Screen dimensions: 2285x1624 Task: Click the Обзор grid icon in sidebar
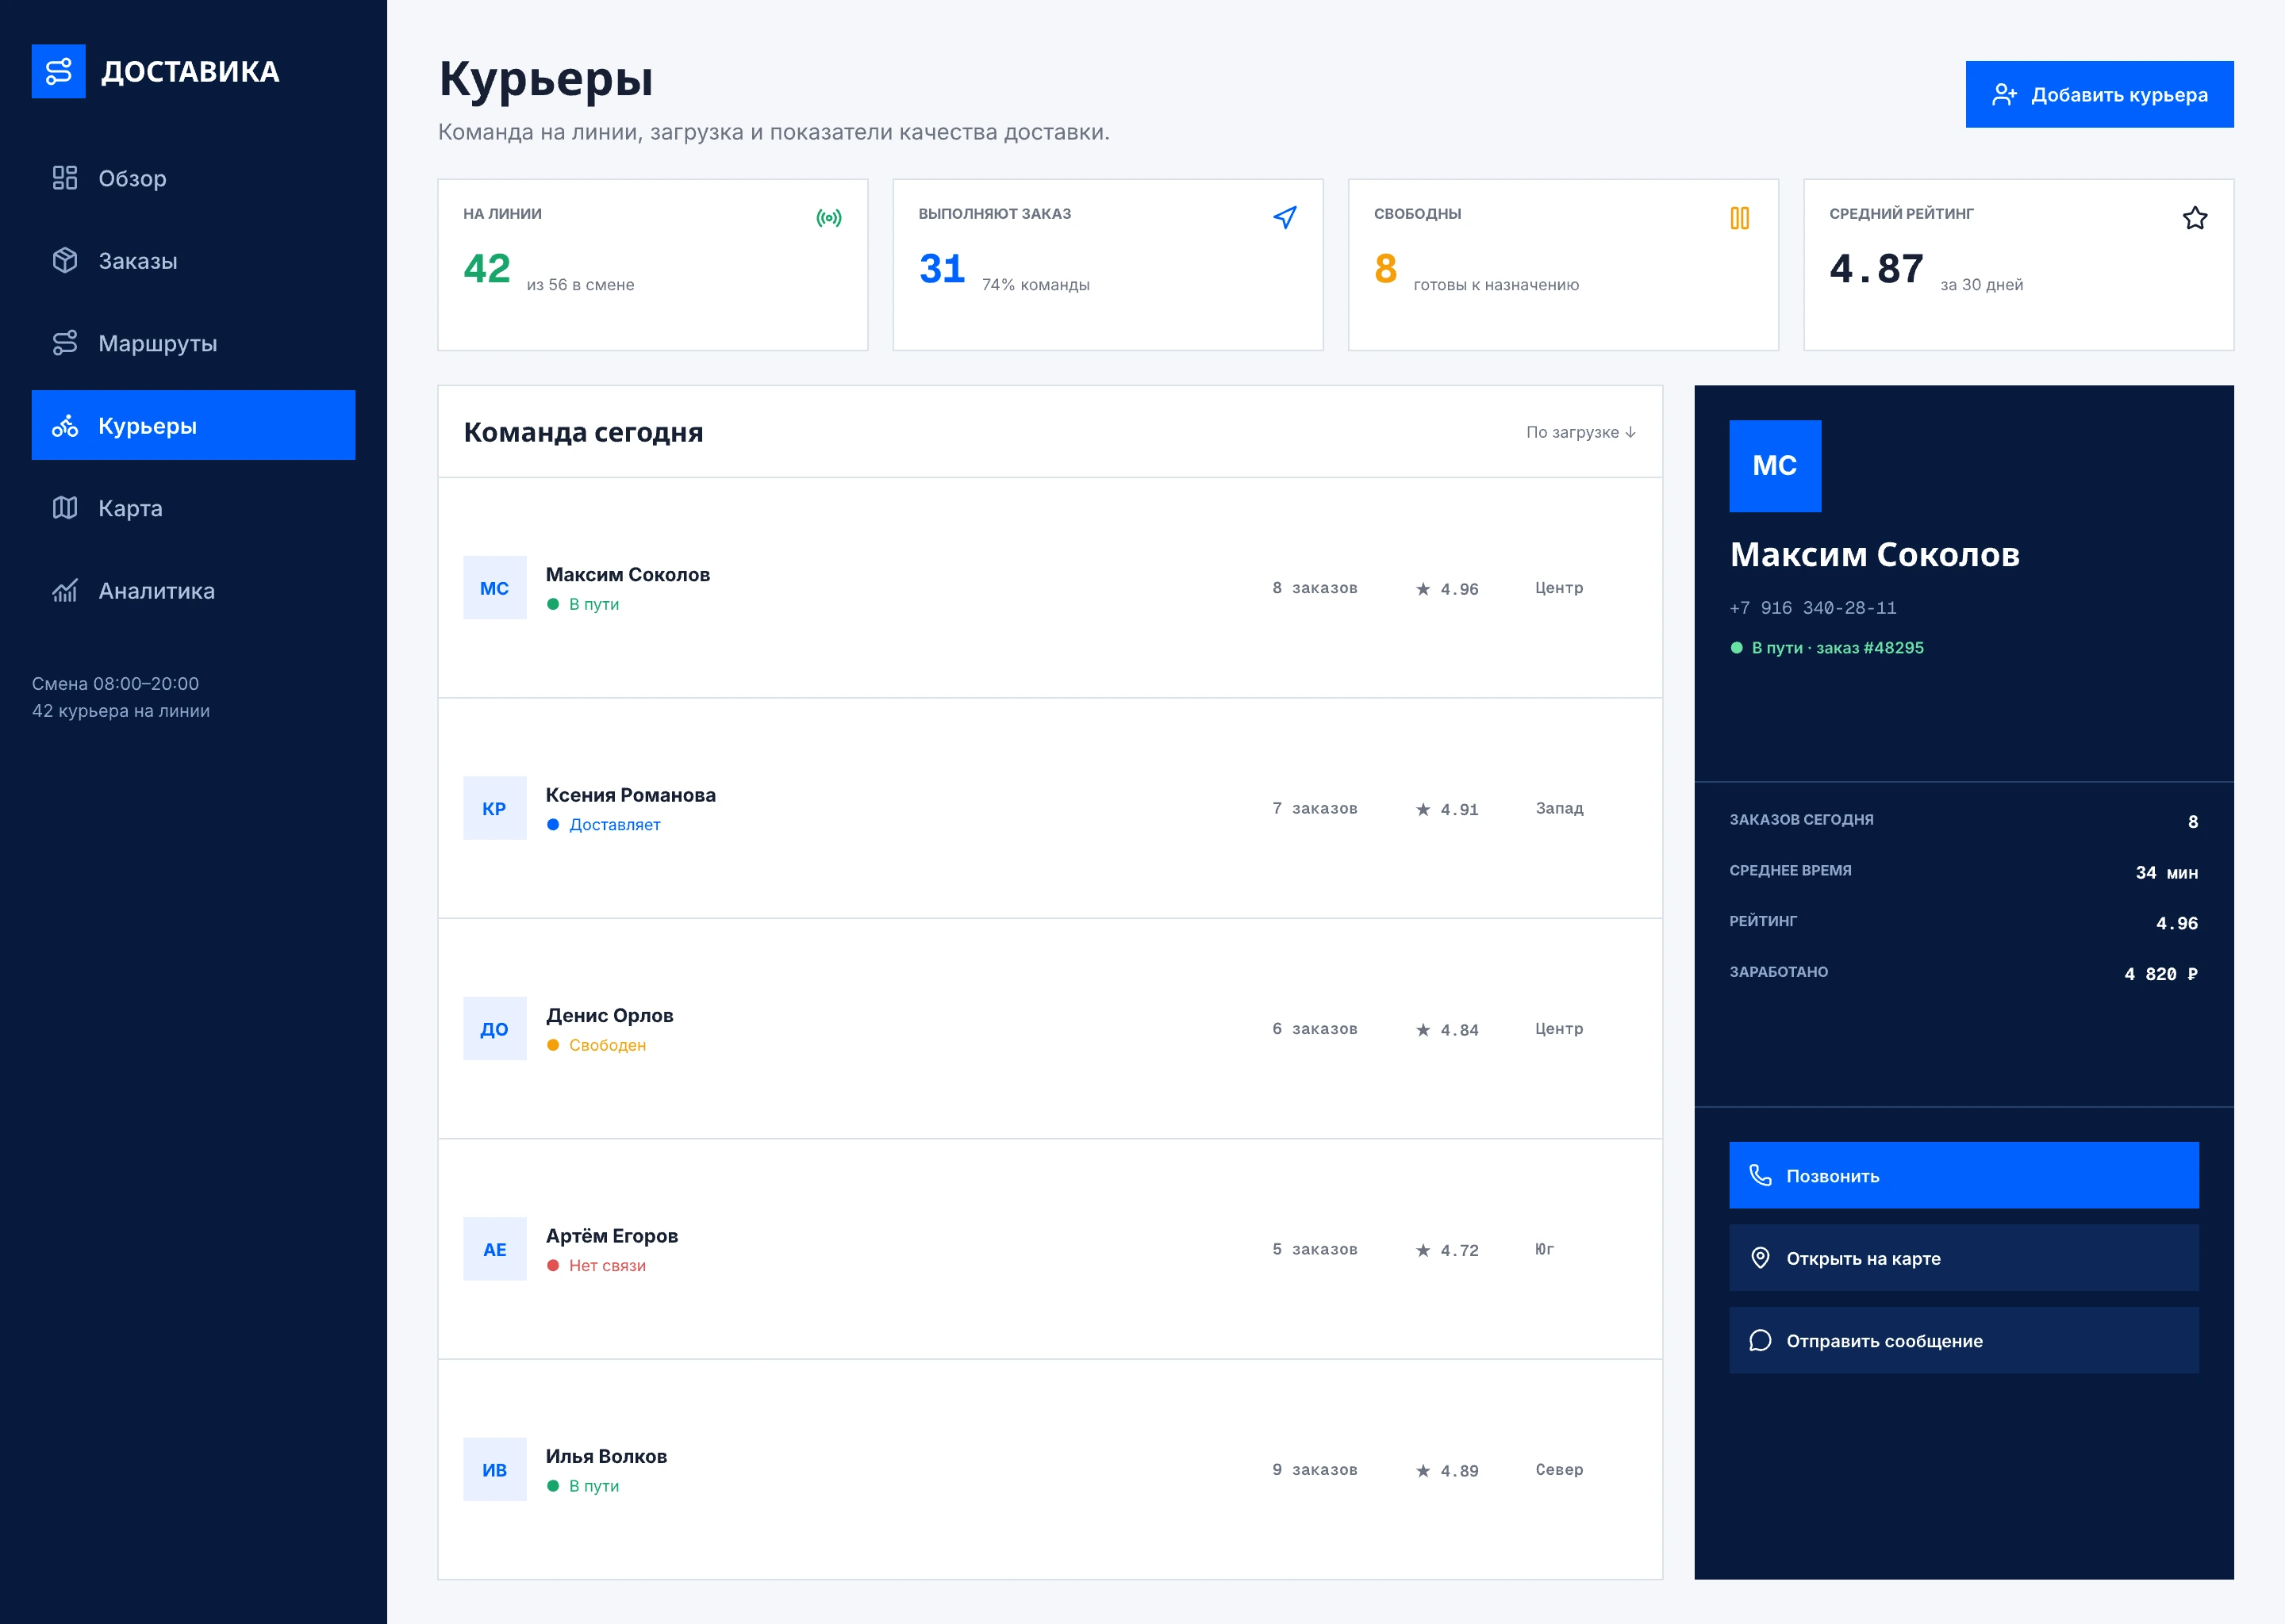coord(65,178)
